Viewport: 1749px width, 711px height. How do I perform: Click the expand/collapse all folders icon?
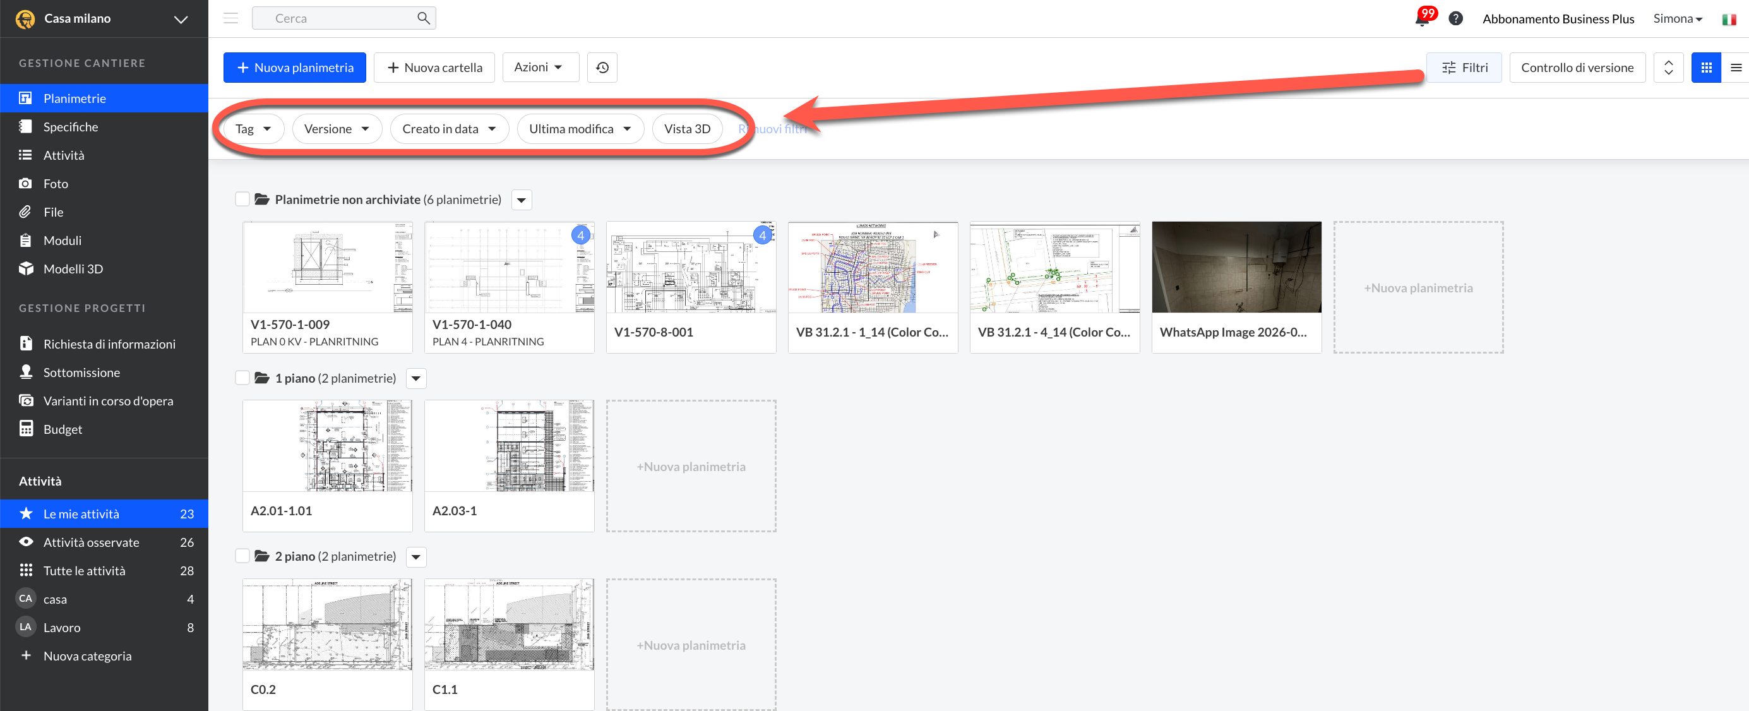1668,67
